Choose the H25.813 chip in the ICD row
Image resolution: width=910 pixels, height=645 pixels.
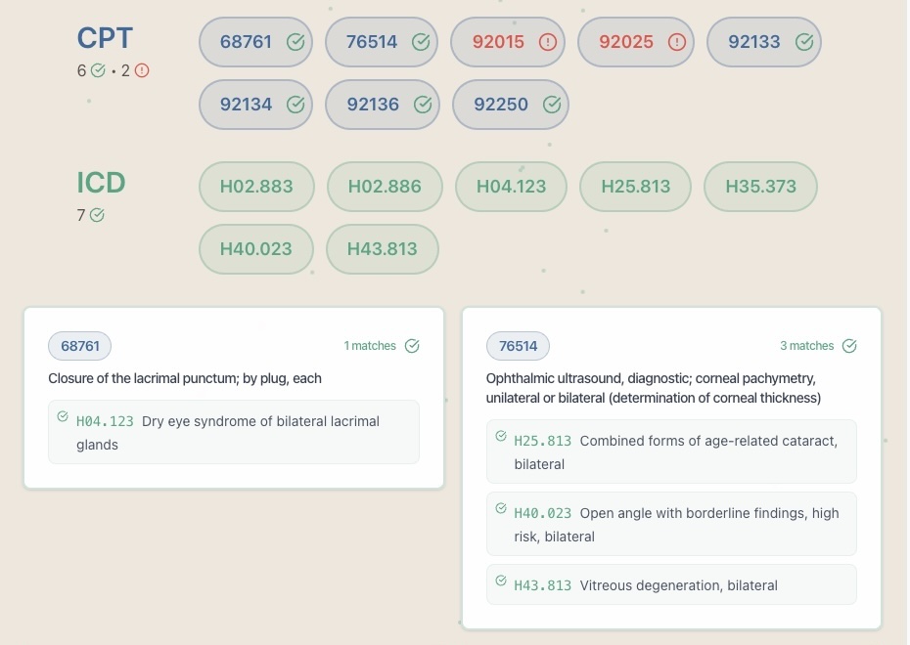635,187
